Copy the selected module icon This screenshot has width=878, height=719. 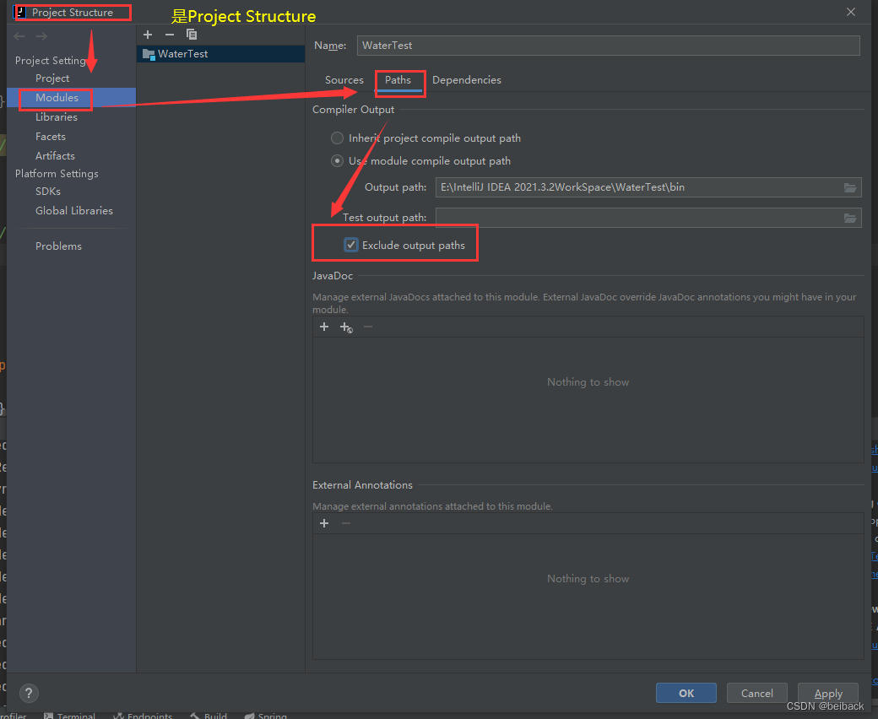coord(192,35)
